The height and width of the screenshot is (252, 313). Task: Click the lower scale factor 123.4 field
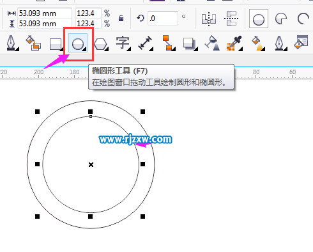88,23
